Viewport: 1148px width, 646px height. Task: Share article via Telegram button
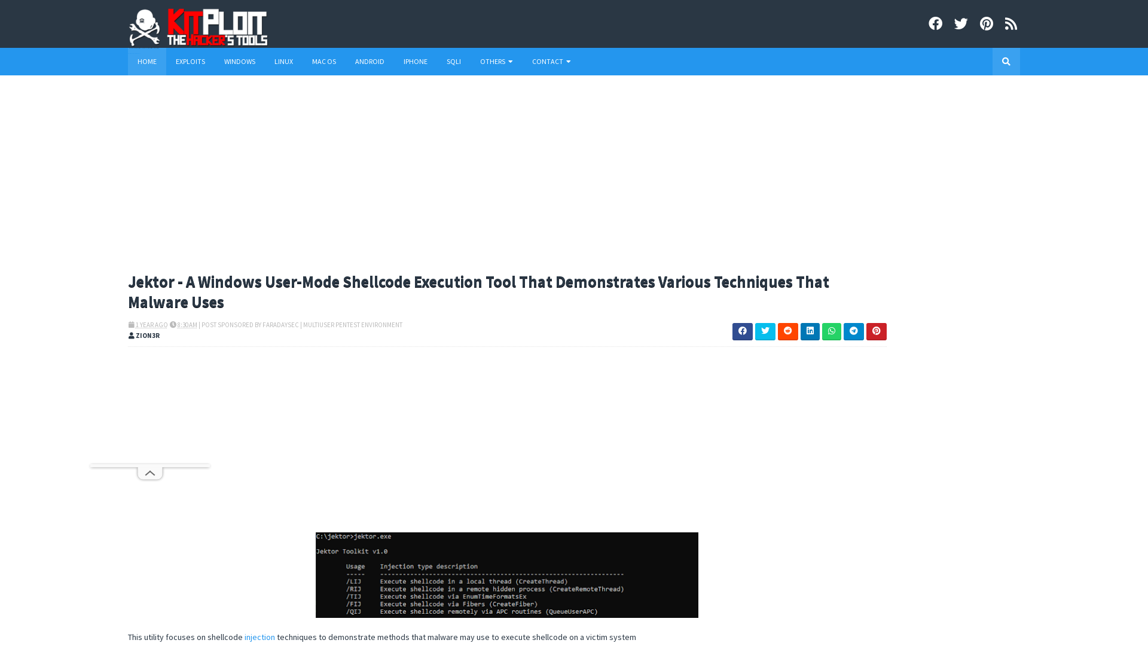click(x=854, y=331)
